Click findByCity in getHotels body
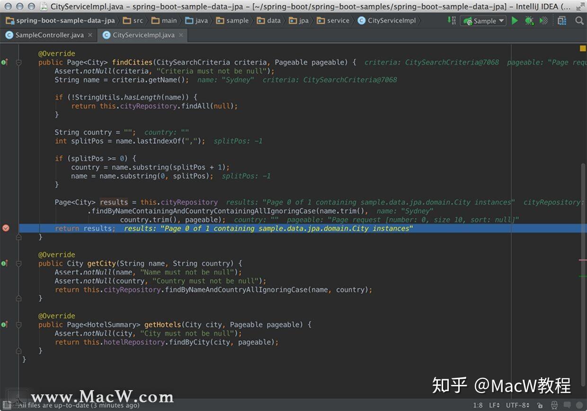Screen dimensions: 587x411 (190, 342)
